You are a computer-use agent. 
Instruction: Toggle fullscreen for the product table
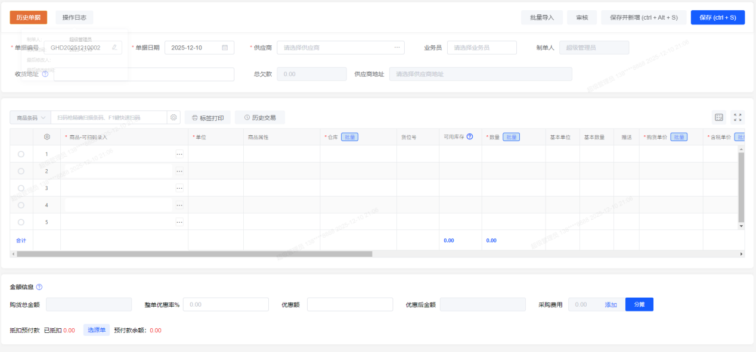[x=738, y=117]
